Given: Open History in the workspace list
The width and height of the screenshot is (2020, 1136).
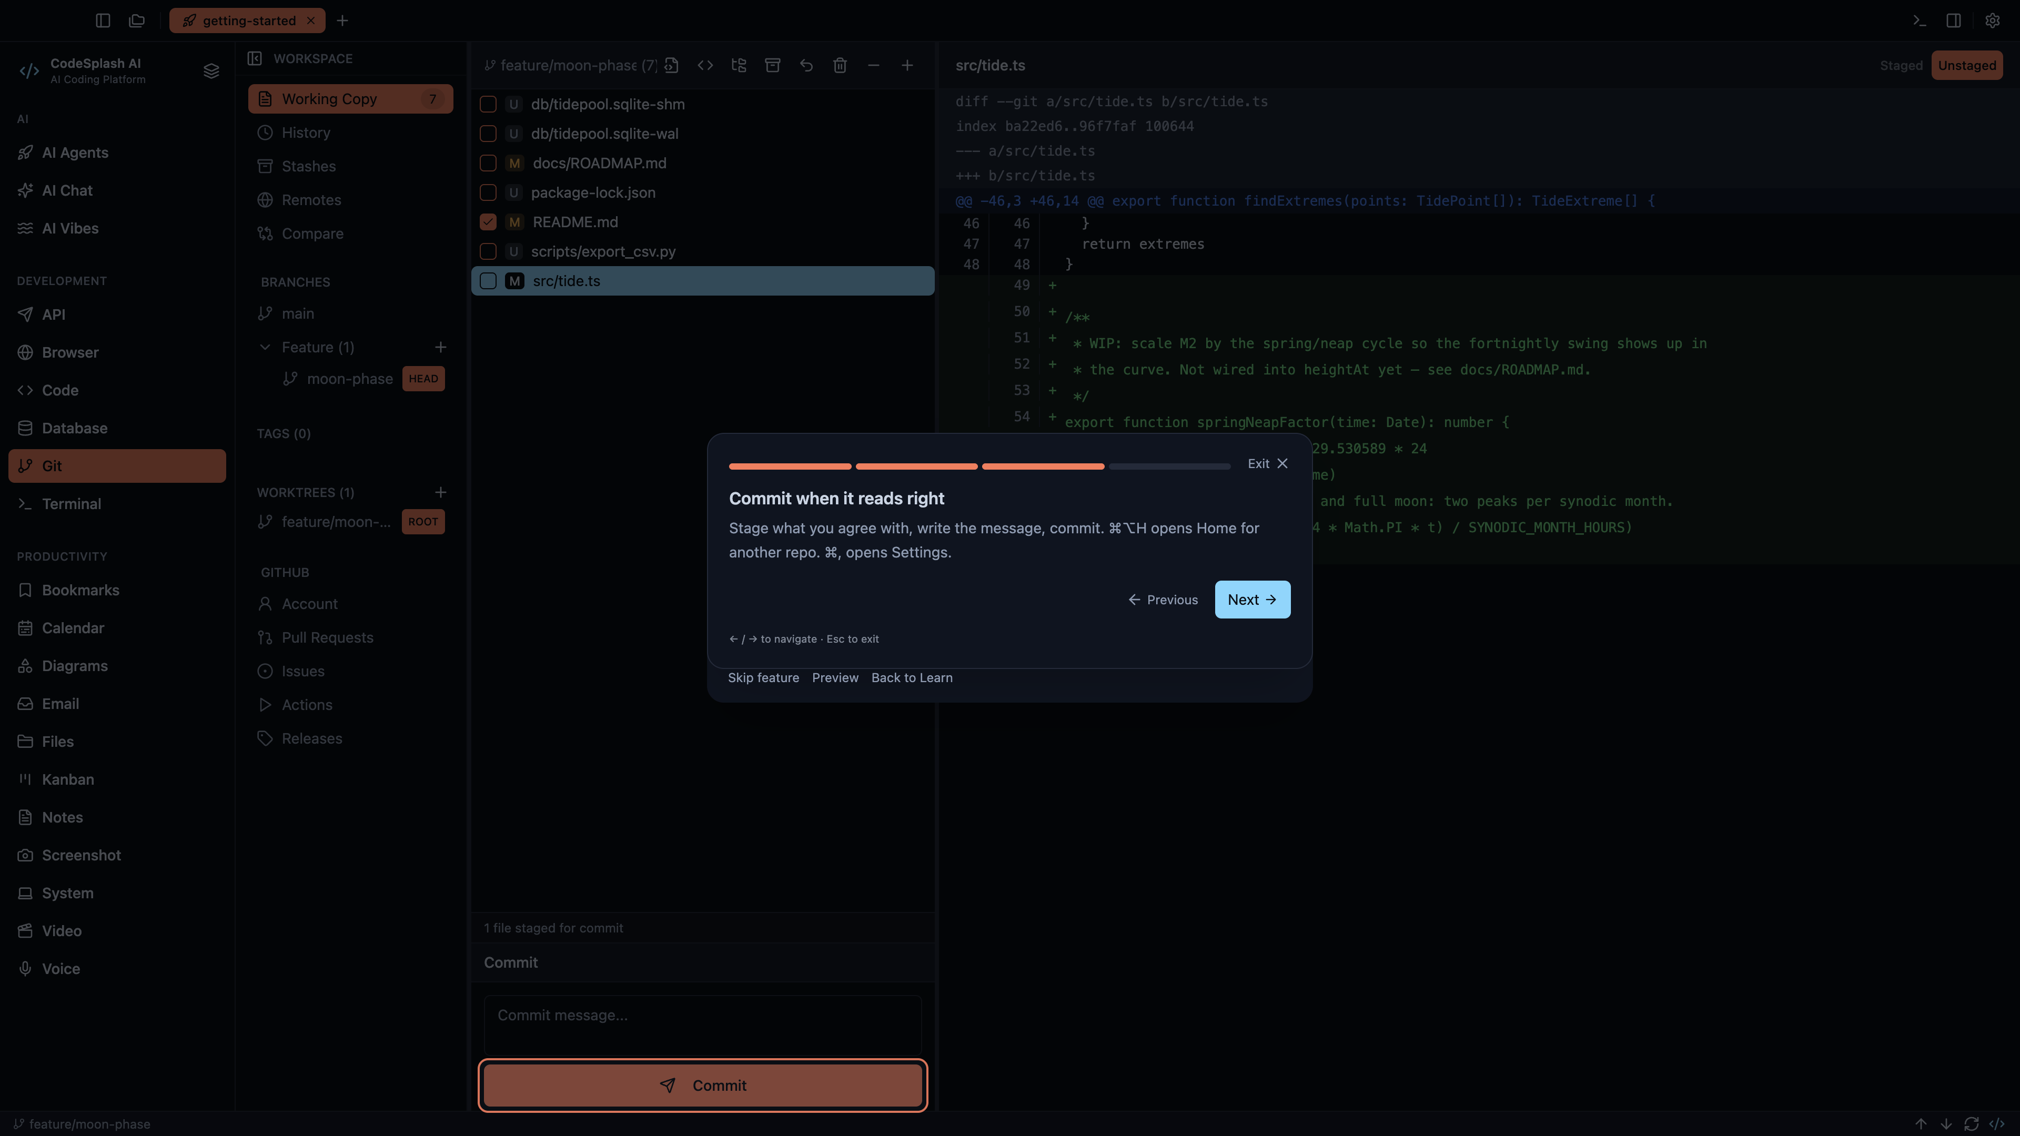Looking at the screenshot, I should tap(350, 133).
